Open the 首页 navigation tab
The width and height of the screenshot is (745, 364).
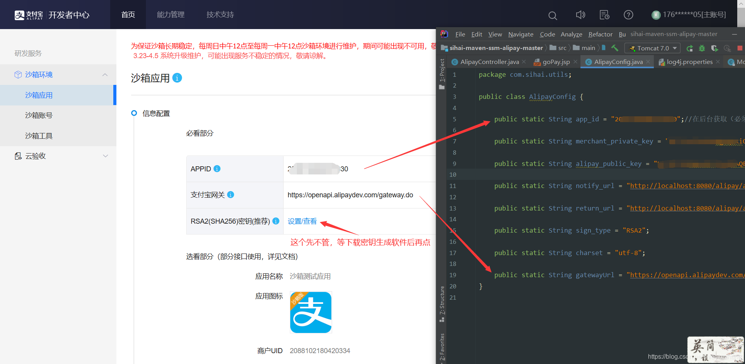(x=128, y=15)
